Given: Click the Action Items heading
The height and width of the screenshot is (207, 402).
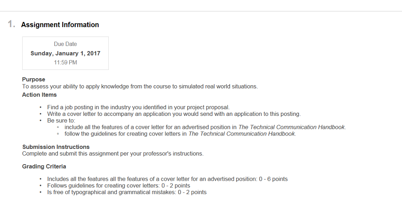Looking at the screenshot, I should pos(39,95).
